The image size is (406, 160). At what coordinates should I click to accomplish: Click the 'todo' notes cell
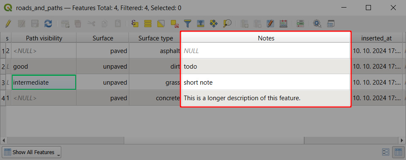point(266,67)
